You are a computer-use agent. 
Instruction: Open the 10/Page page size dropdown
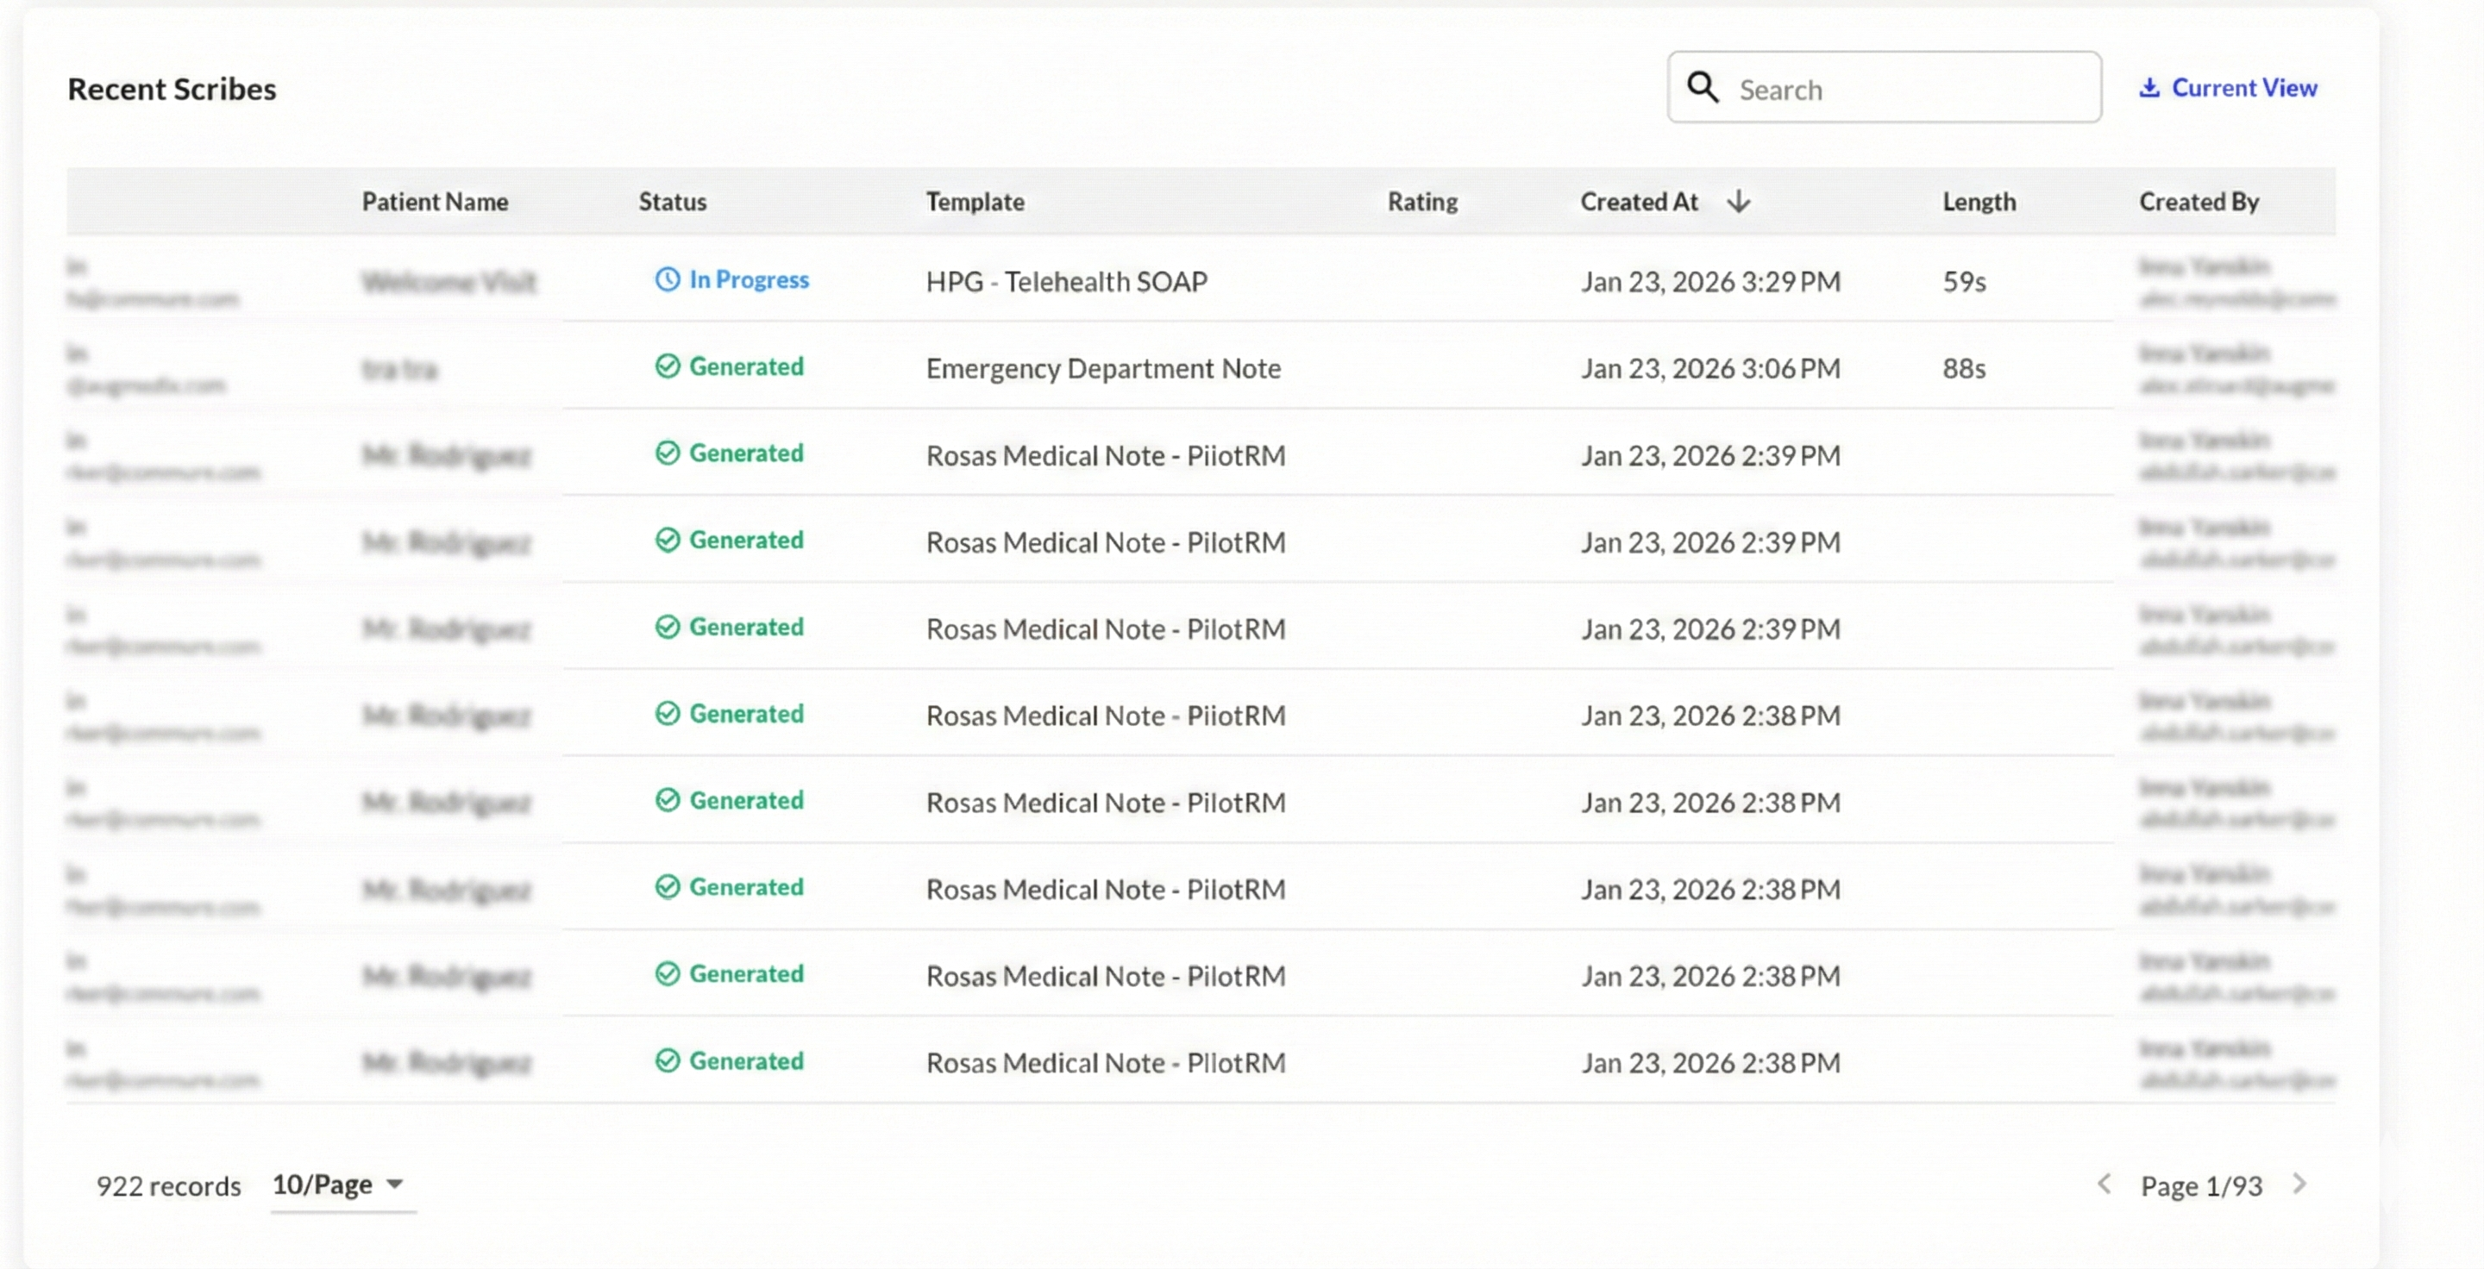pos(320,1186)
